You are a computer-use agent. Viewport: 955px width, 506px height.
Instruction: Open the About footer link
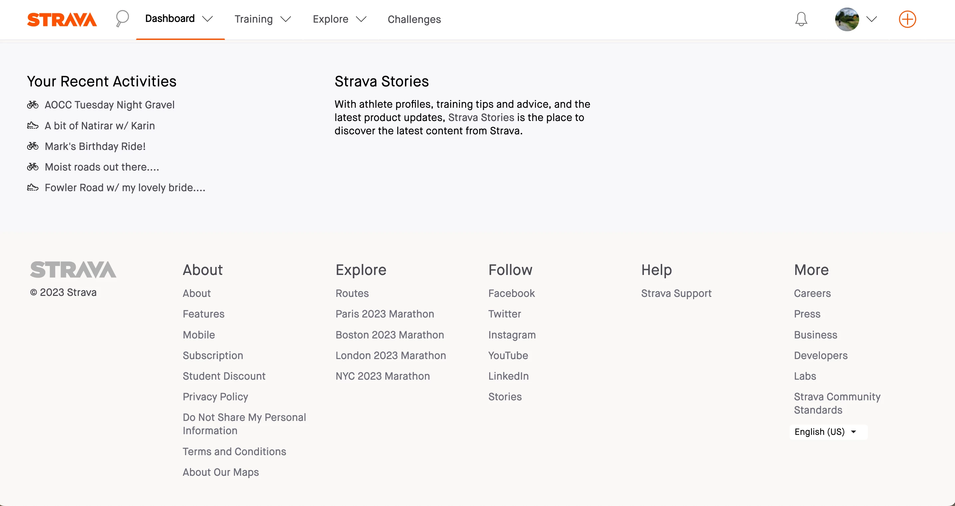pyautogui.click(x=196, y=293)
